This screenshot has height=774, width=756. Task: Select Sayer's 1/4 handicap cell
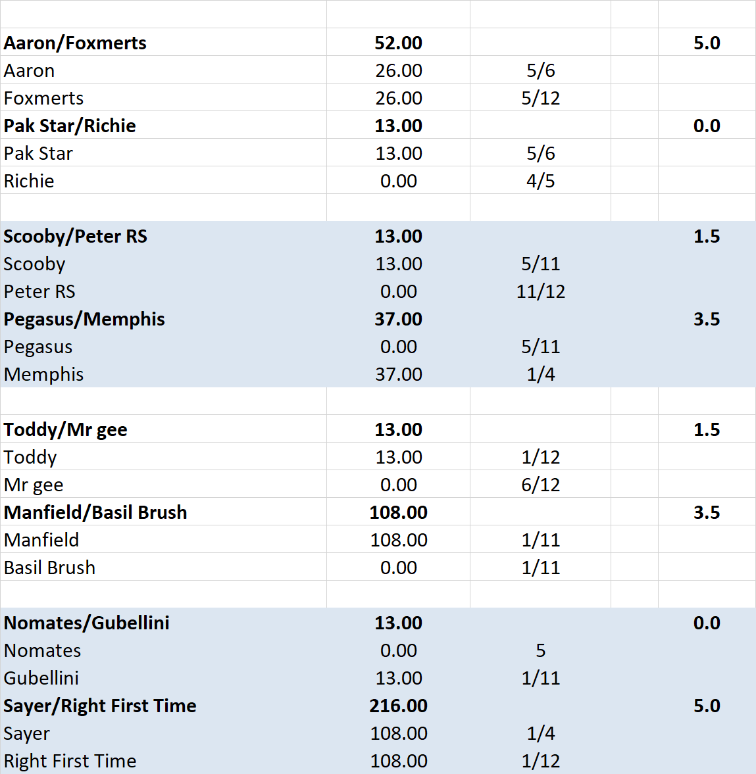point(540,733)
